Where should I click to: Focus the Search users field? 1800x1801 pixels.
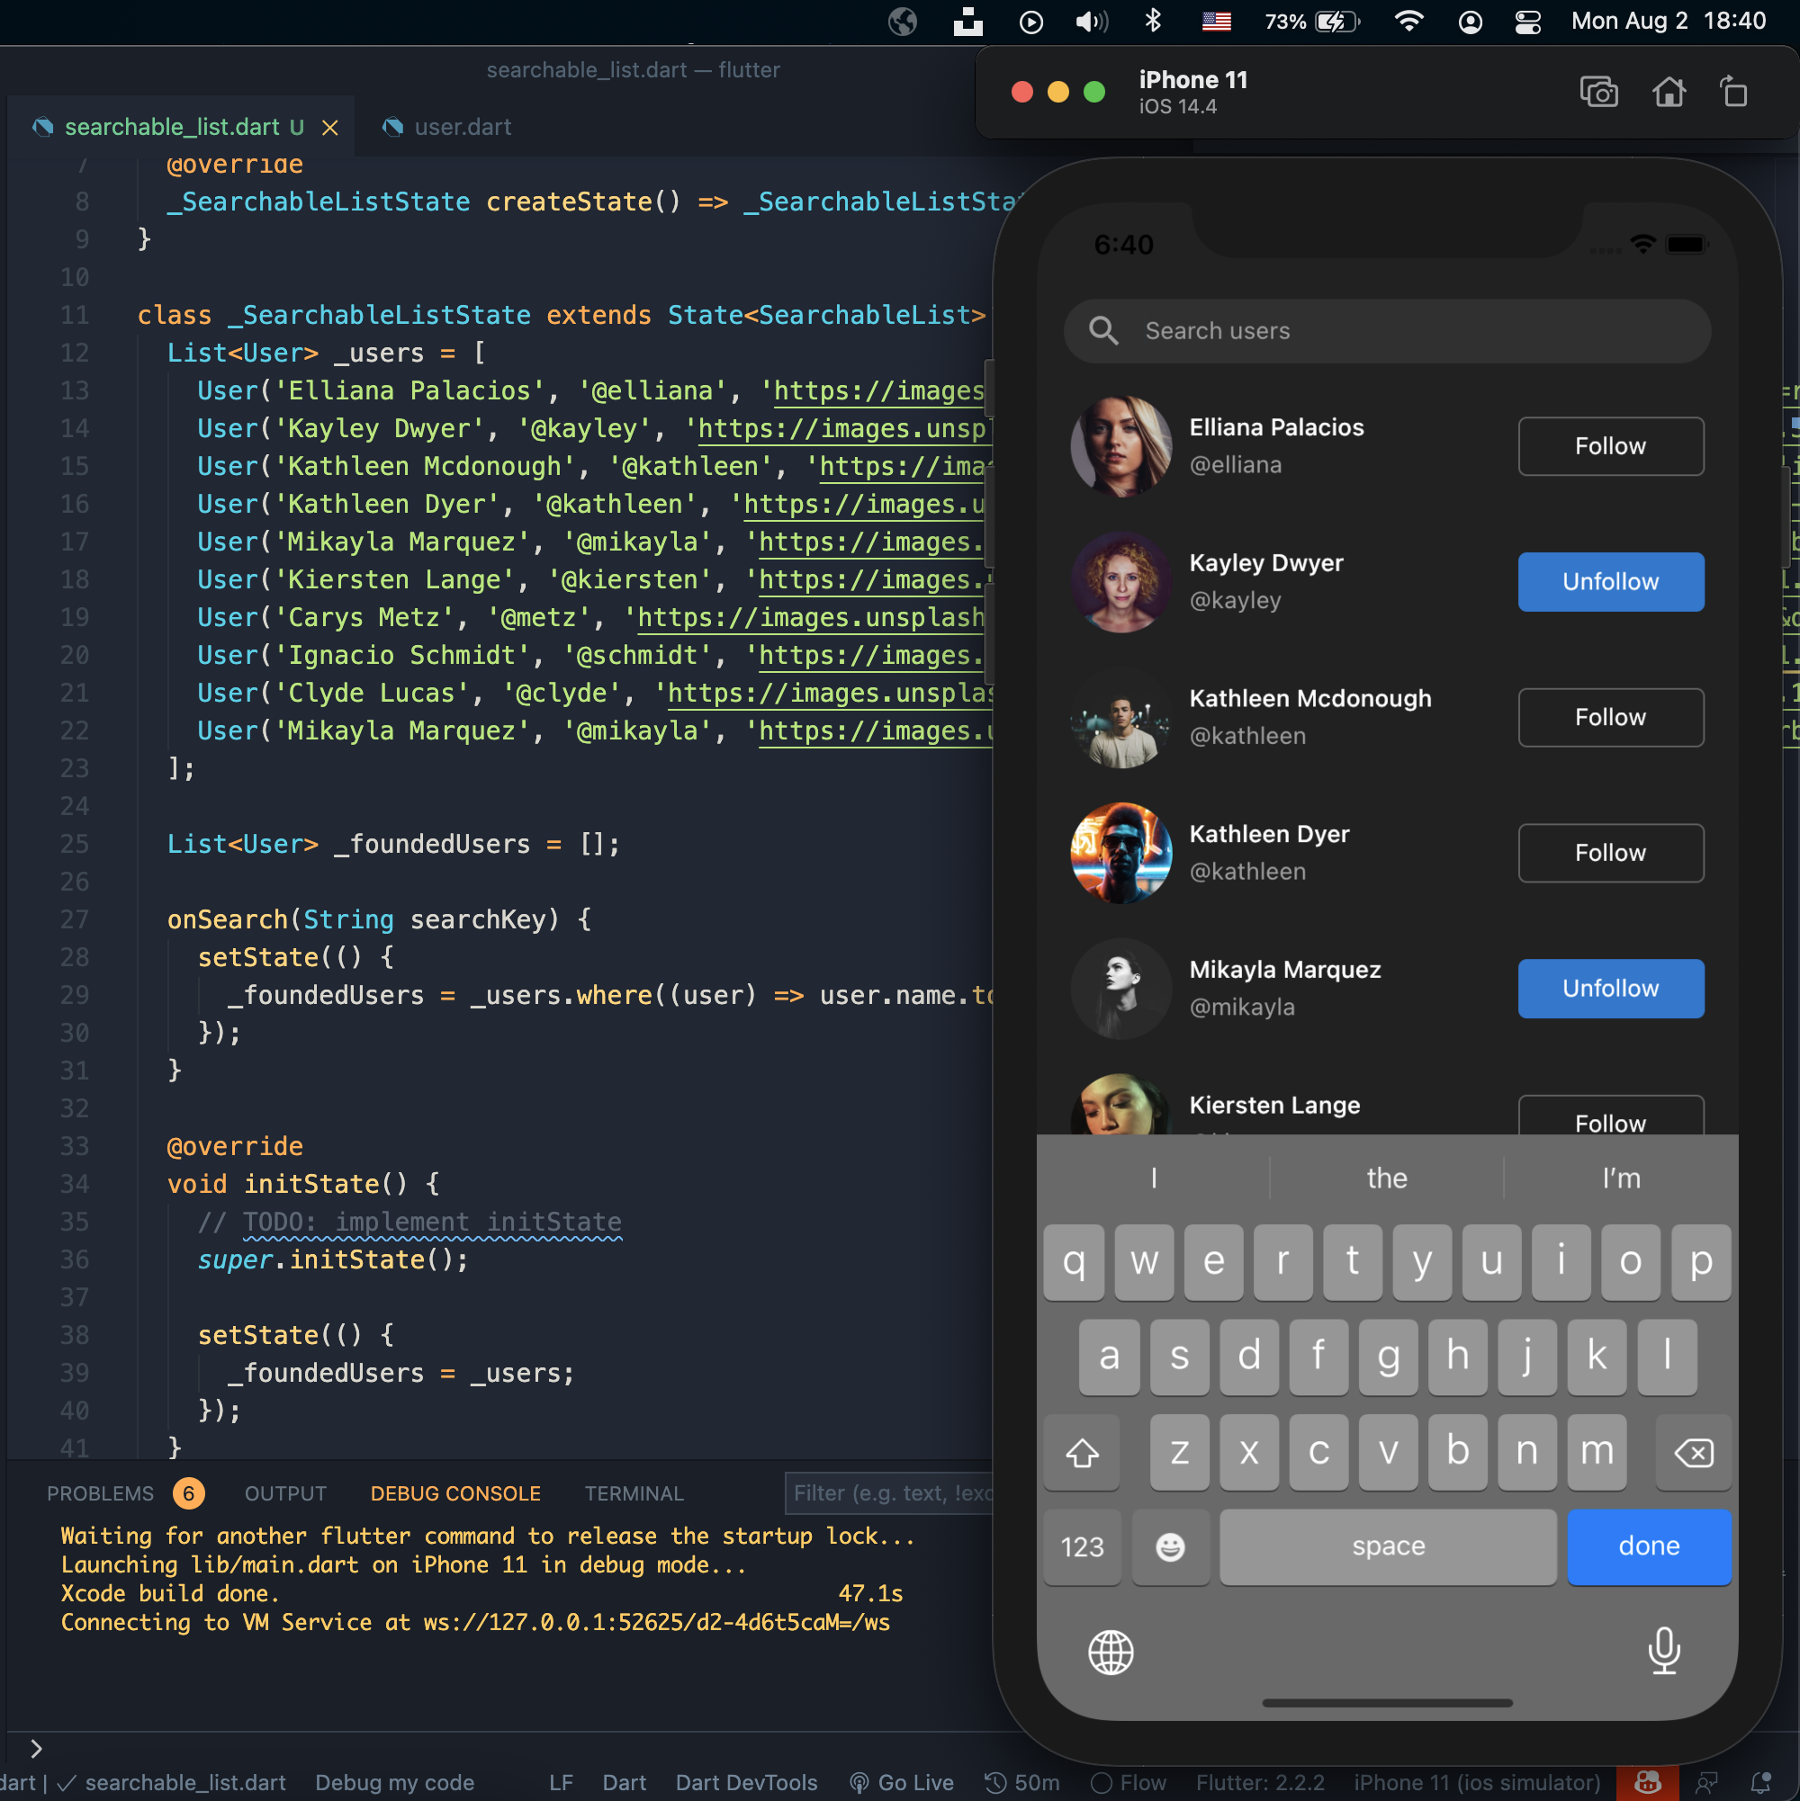pyautogui.click(x=1386, y=331)
